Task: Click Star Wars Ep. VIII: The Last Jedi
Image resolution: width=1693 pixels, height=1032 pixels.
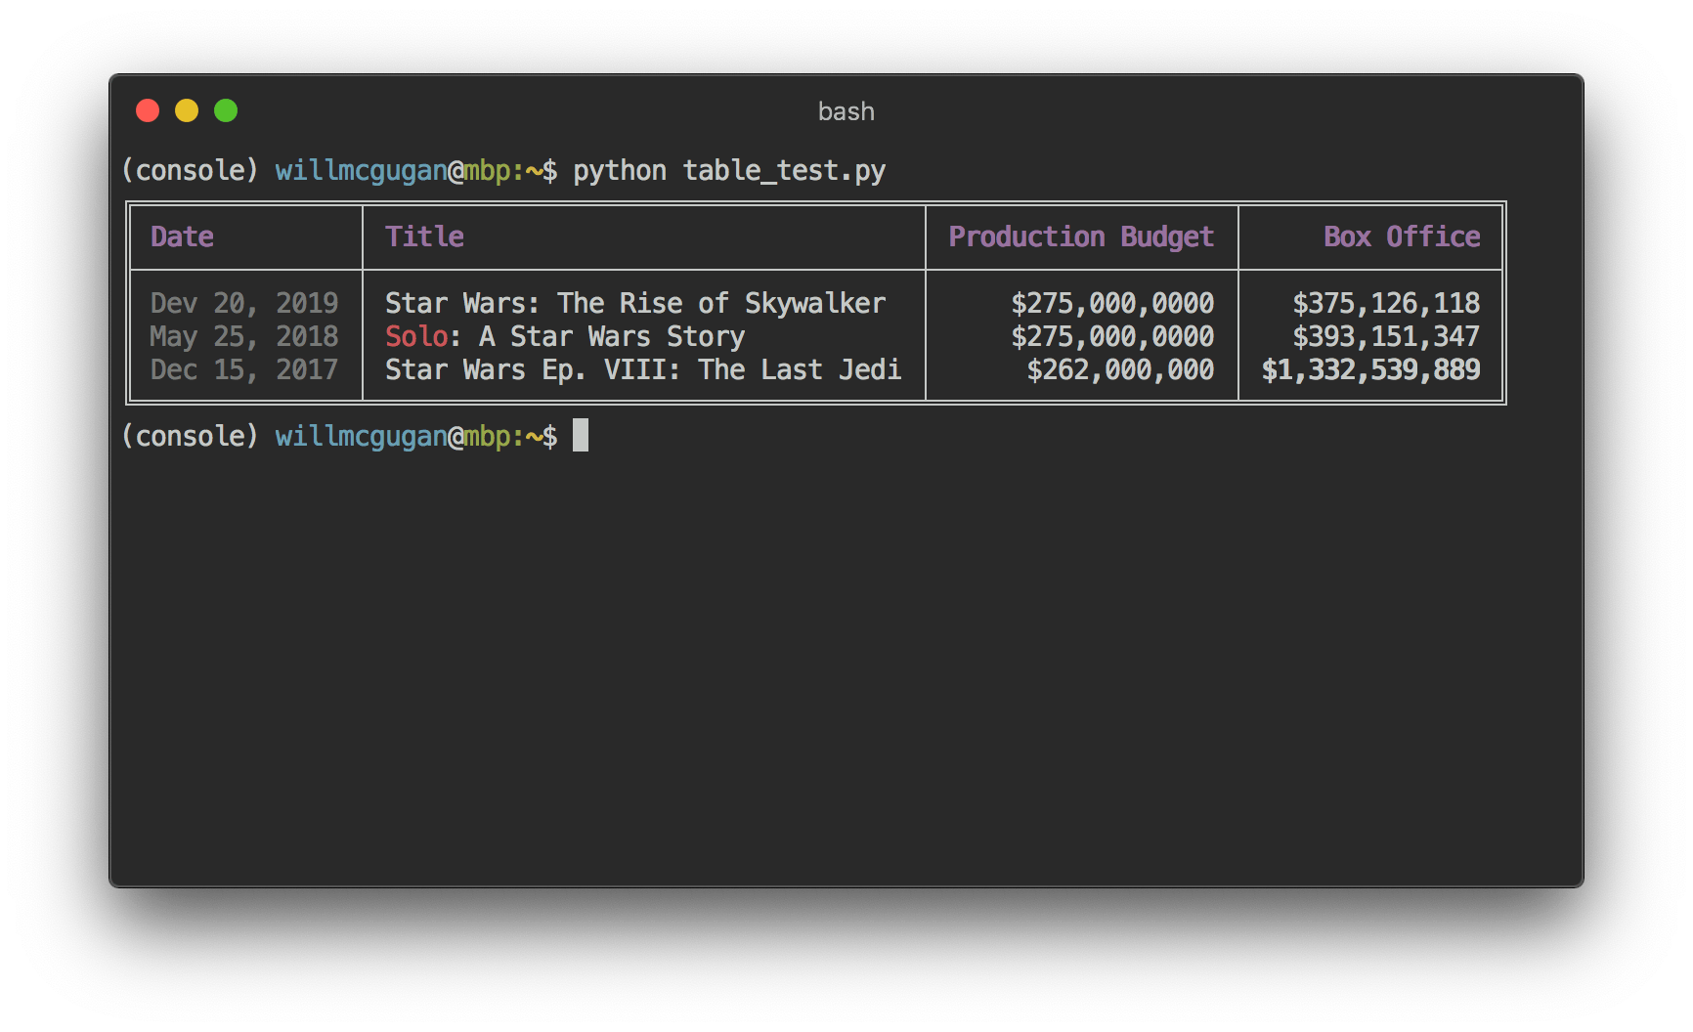Action: (643, 369)
